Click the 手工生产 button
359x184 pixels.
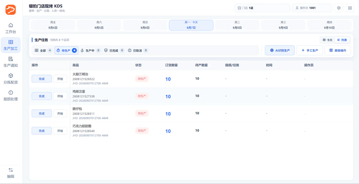[310, 50]
